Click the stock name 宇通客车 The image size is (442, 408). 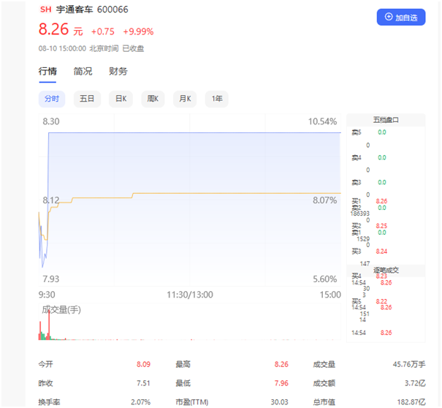click(x=75, y=10)
